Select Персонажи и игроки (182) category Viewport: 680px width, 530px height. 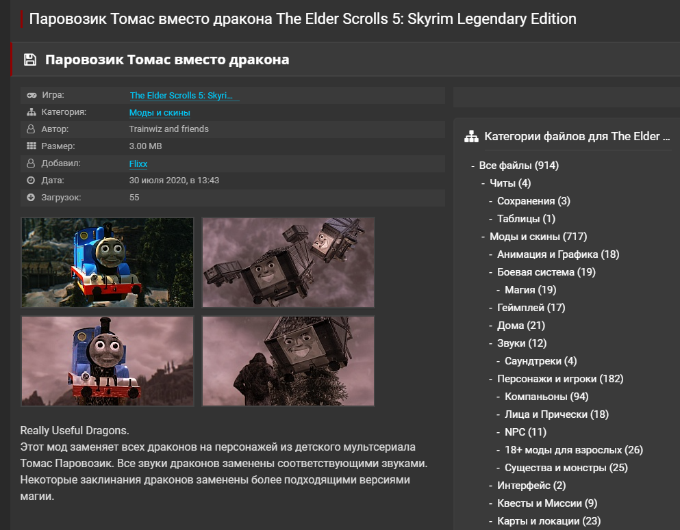pos(560,378)
